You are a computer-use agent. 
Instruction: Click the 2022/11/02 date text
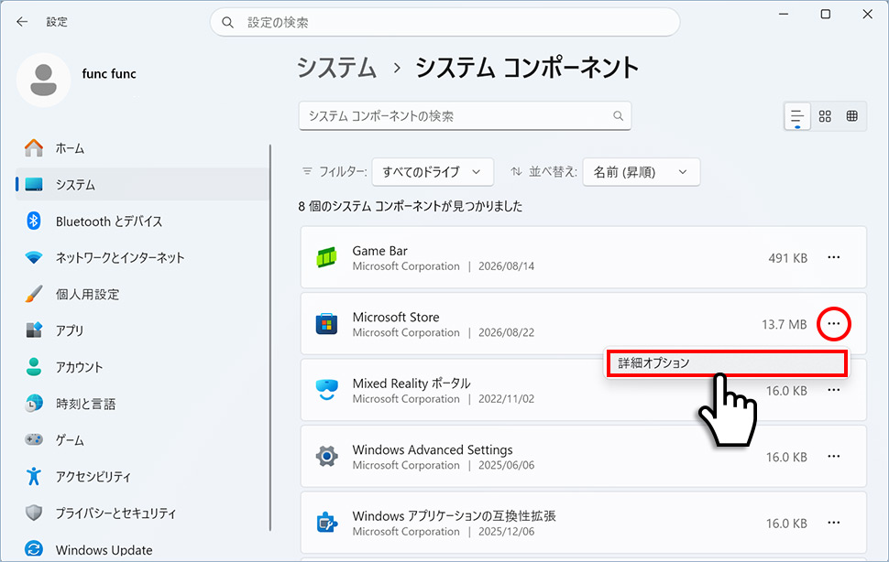coord(506,398)
